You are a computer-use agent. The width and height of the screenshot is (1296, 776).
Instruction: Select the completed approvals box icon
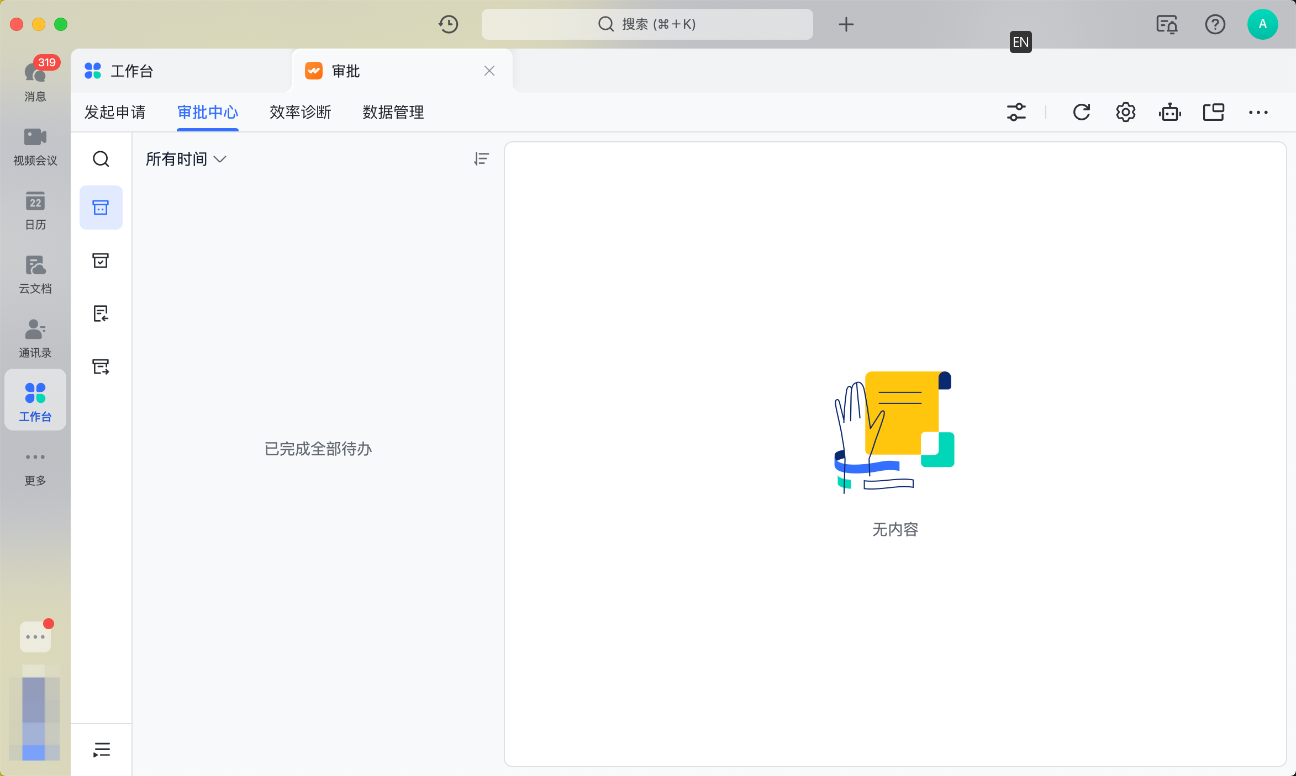[101, 261]
